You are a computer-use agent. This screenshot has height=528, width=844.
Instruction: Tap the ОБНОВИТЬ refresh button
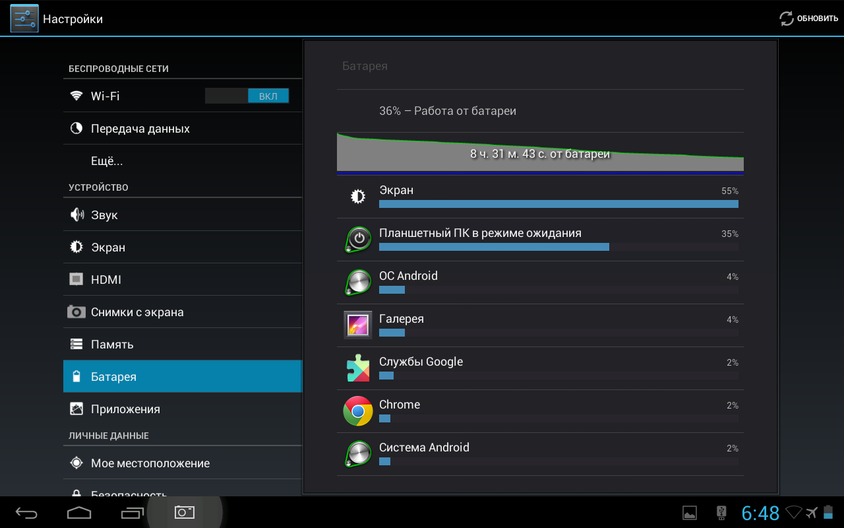pyautogui.click(x=808, y=18)
